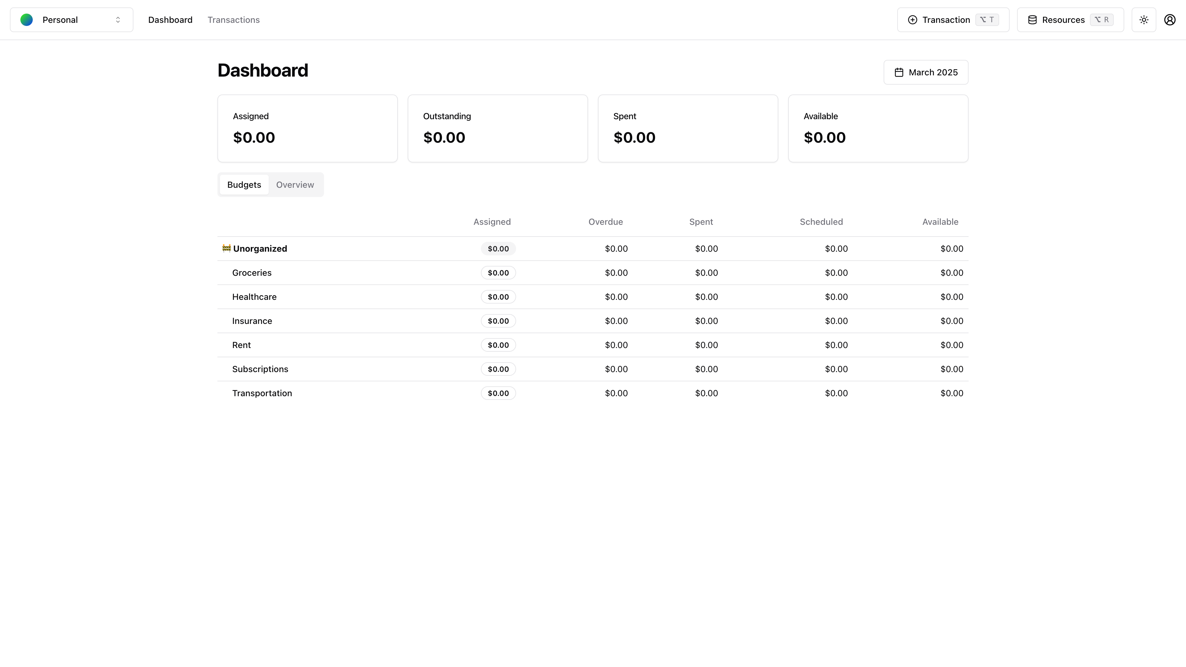Click Healthcare row Spent value
The height and width of the screenshot is (667, 1186).
pos(706,297)
